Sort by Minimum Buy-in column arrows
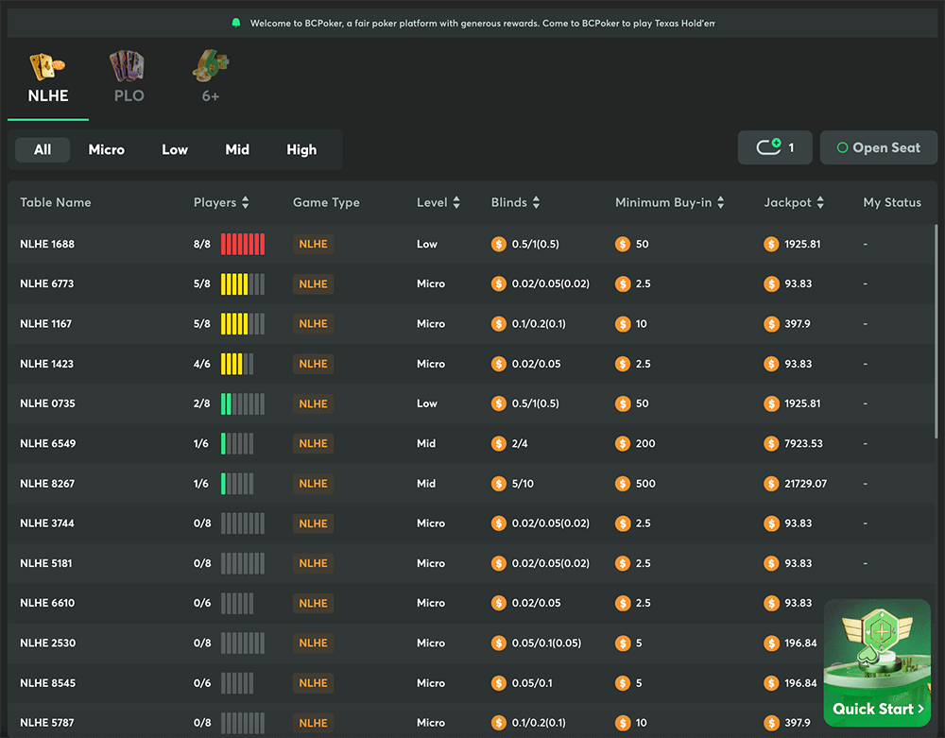 point(721,202)
